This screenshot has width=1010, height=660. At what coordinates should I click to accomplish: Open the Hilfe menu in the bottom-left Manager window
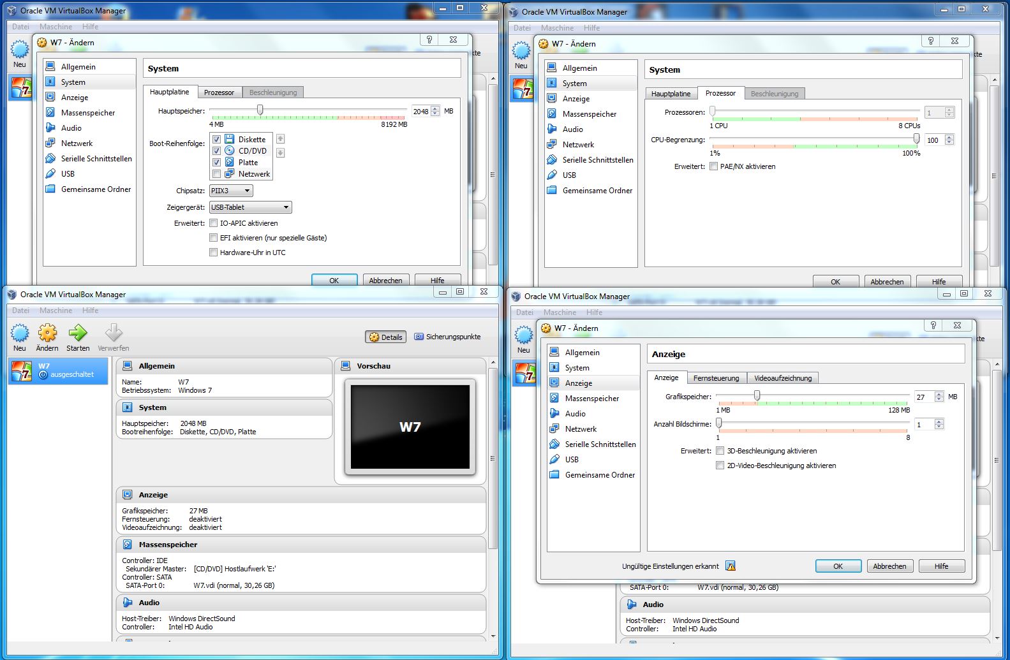coord(90,311)
